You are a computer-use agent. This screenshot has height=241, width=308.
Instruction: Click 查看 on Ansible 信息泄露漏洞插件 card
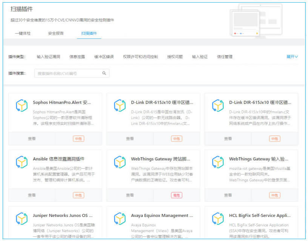pyautogui.click(x=32, y=195)
